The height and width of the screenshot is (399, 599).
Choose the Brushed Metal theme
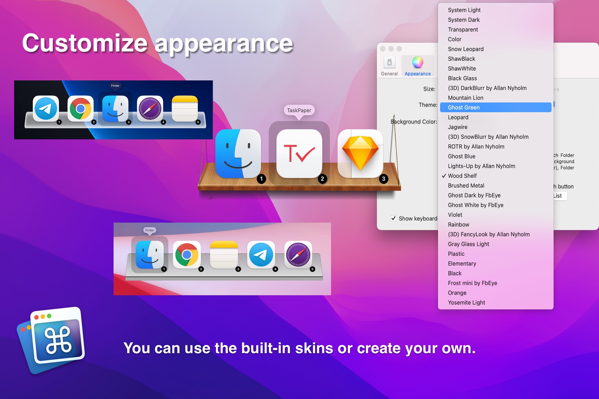point(496,185)
